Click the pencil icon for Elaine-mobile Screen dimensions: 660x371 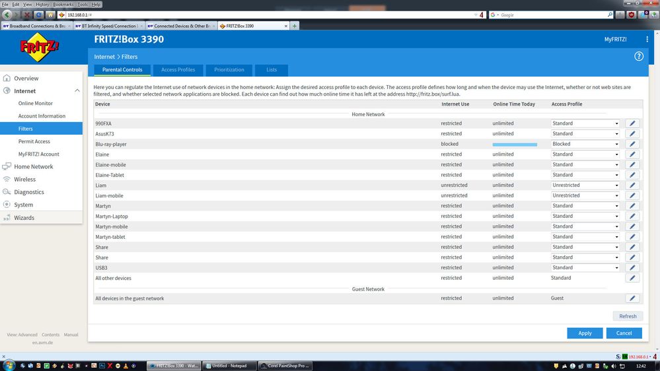(x=632, y=164)
